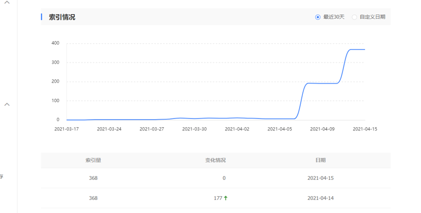Image resolution: width=421 pixels, height=213 pixels.
Task: Click the blue bar marker beside 索引情况
Action: (x=42, y=17)
